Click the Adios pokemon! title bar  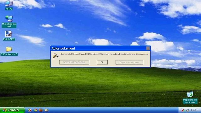point(100,48)
